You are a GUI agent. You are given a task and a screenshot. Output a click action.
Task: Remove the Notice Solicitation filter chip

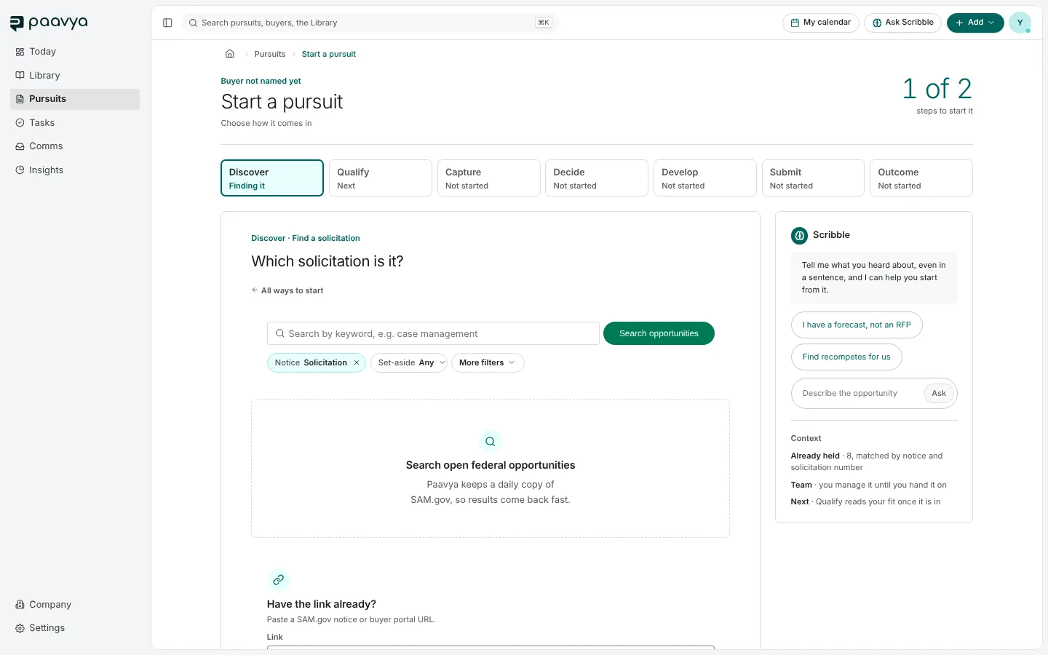click(357, 362)
